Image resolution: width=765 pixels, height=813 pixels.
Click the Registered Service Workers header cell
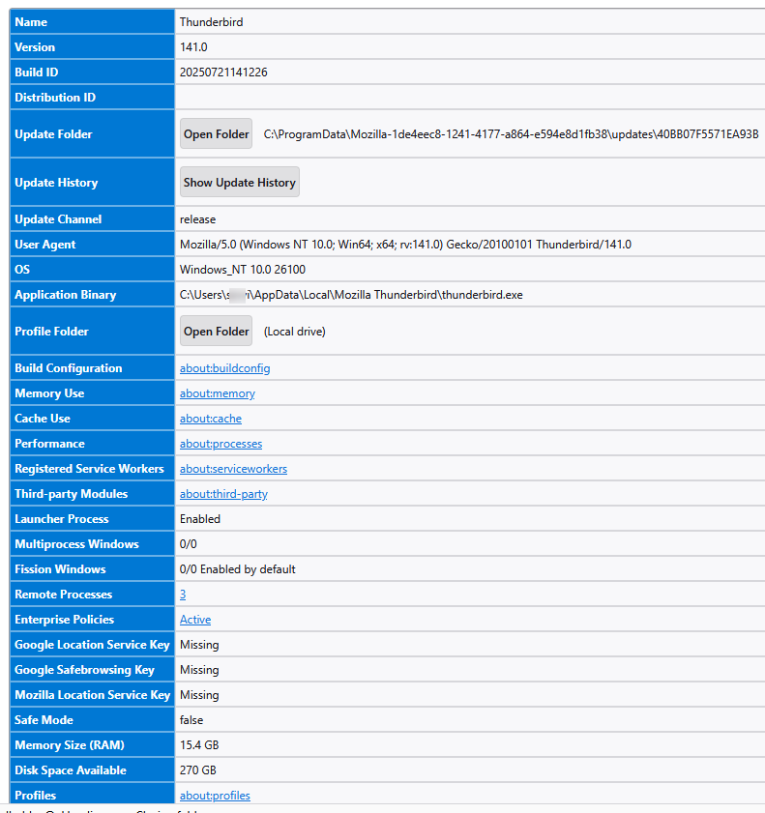[92, 469]
